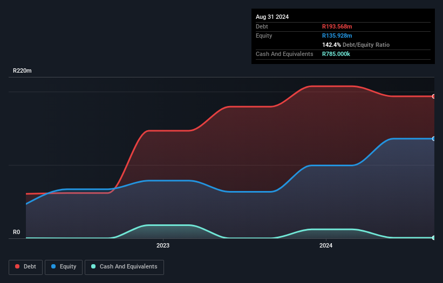This screenshot has height=283, width=443.
Task: Toggle Cash And Equivalents legend button
Action: pyautogui.click(x=124, y=267)
